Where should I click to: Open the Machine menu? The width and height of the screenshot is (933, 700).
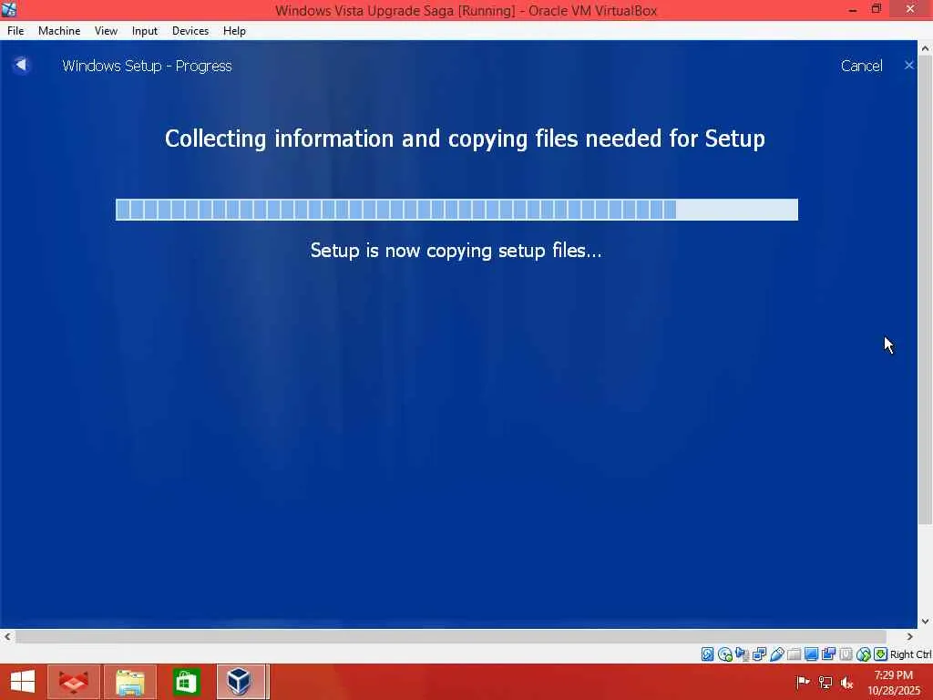click(x=59, y=31)
